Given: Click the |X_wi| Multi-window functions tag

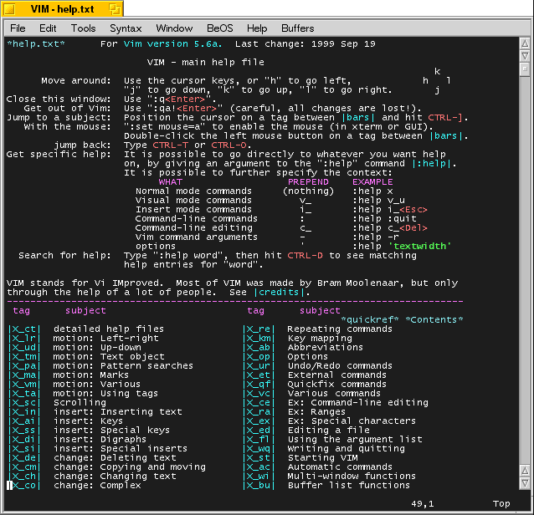Looking at the screenshot, I should click(259, 476).
